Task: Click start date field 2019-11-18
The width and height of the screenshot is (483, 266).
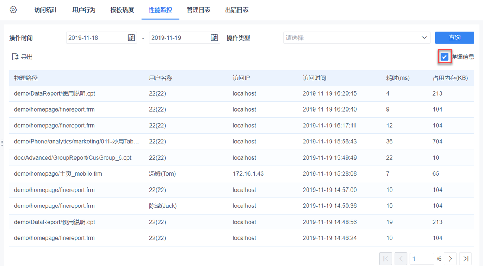Action: tap(101, 37)
